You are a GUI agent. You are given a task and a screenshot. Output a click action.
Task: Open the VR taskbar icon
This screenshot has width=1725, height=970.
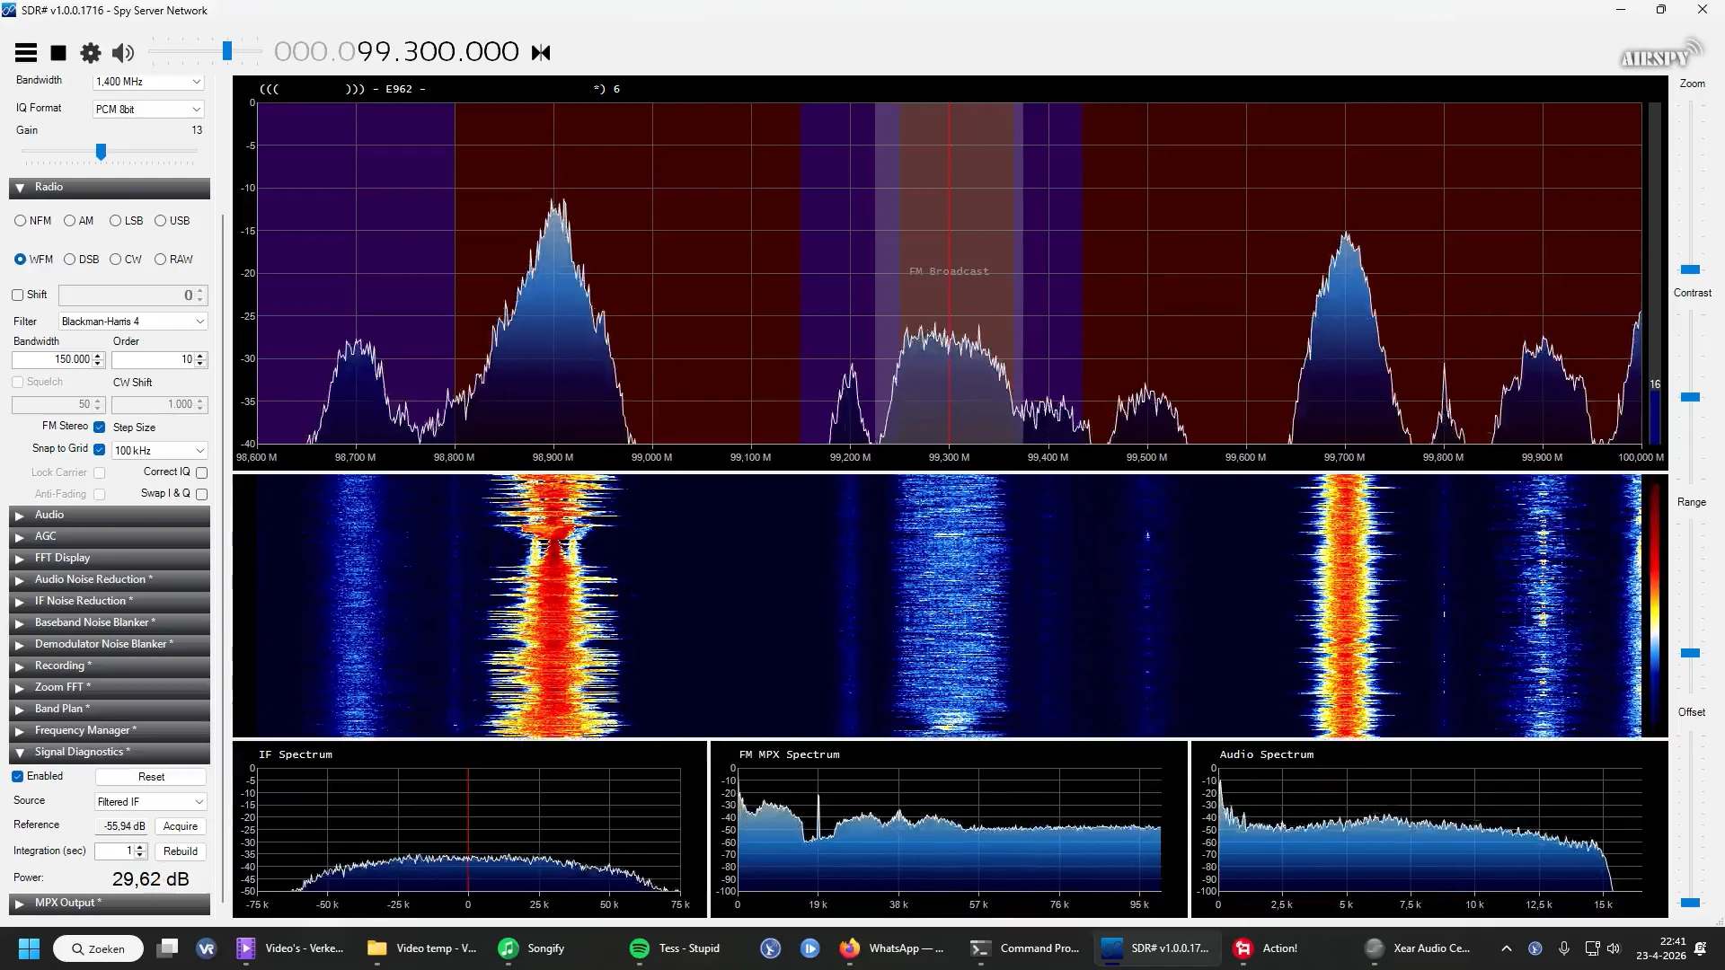pyautogui.click(x=206, y=948)
